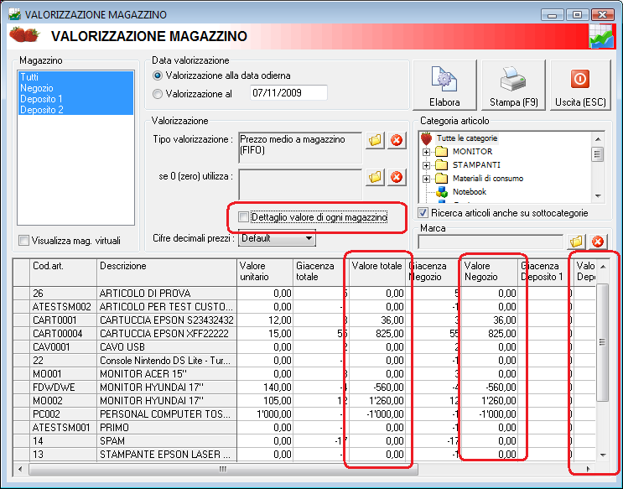623x489 pixels.
Task: Click Valore totale column header
Action: [377, 273]
